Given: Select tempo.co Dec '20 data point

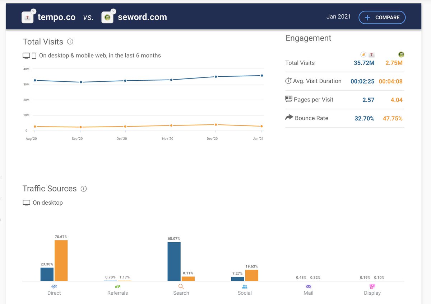Looking at the screenshot, I should point(216,76).
